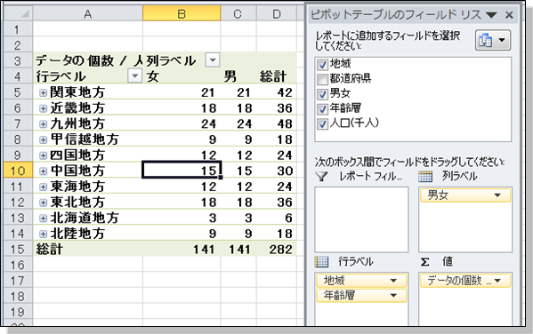The width and height of the screenshot is (533, 334).
Task: Expand the 四国地方 row group
Action: click(x=43, y=155)
